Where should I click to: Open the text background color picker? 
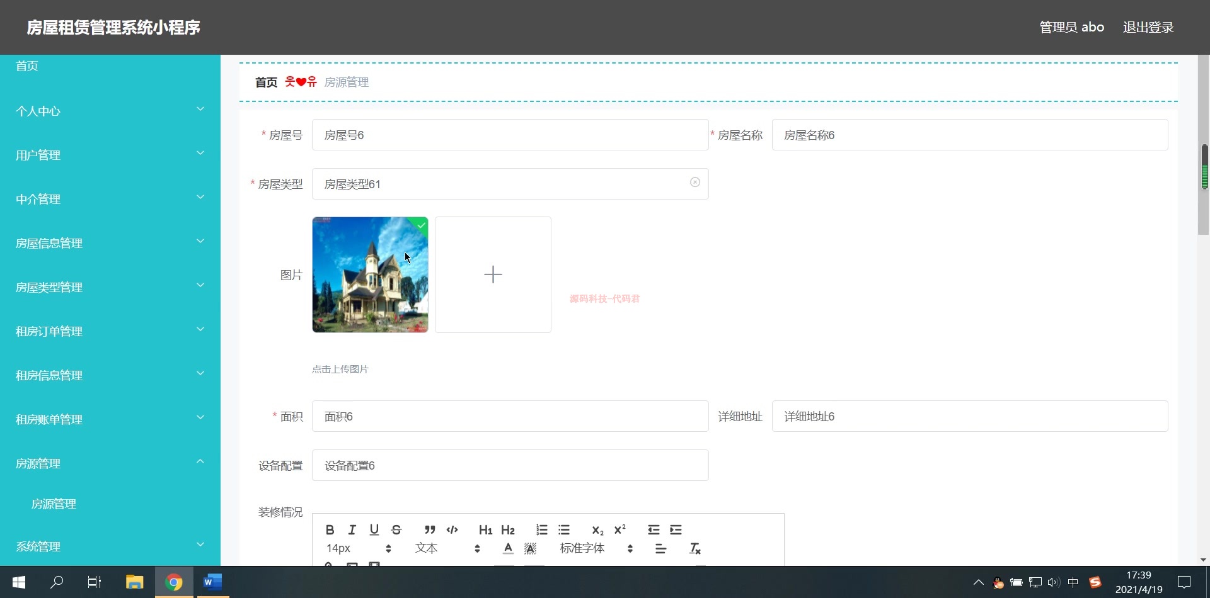(x=531, y=549)
